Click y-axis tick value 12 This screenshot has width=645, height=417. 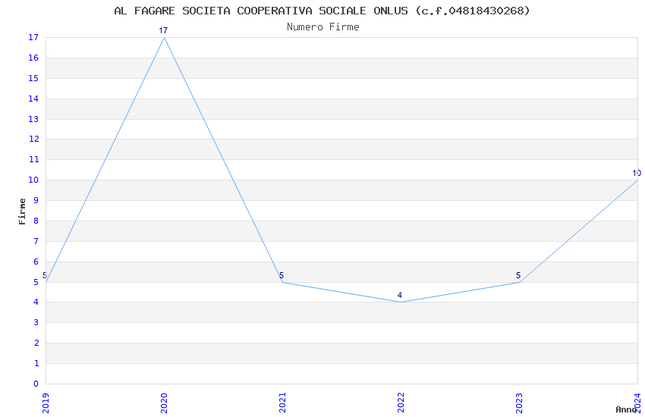coord(33,139)
